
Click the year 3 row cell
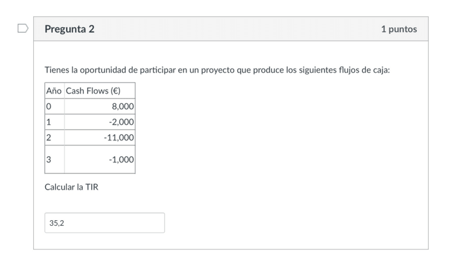point(54,159)
